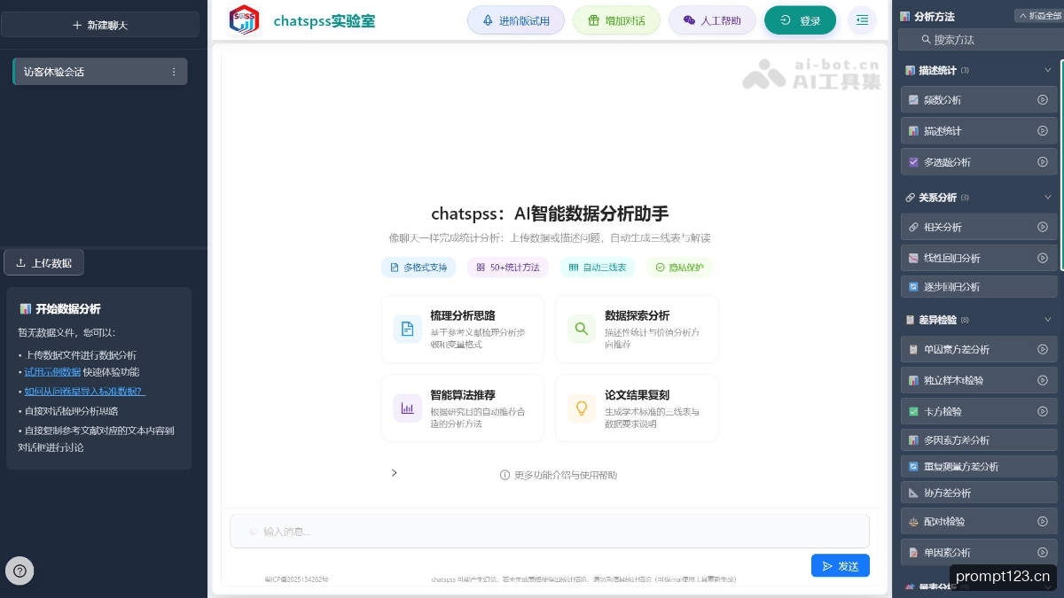Image resolution: width=1064 pixels, height=598 pixels.
Task: Click the 上传数据 upload button
Action: tap(43, 263)
